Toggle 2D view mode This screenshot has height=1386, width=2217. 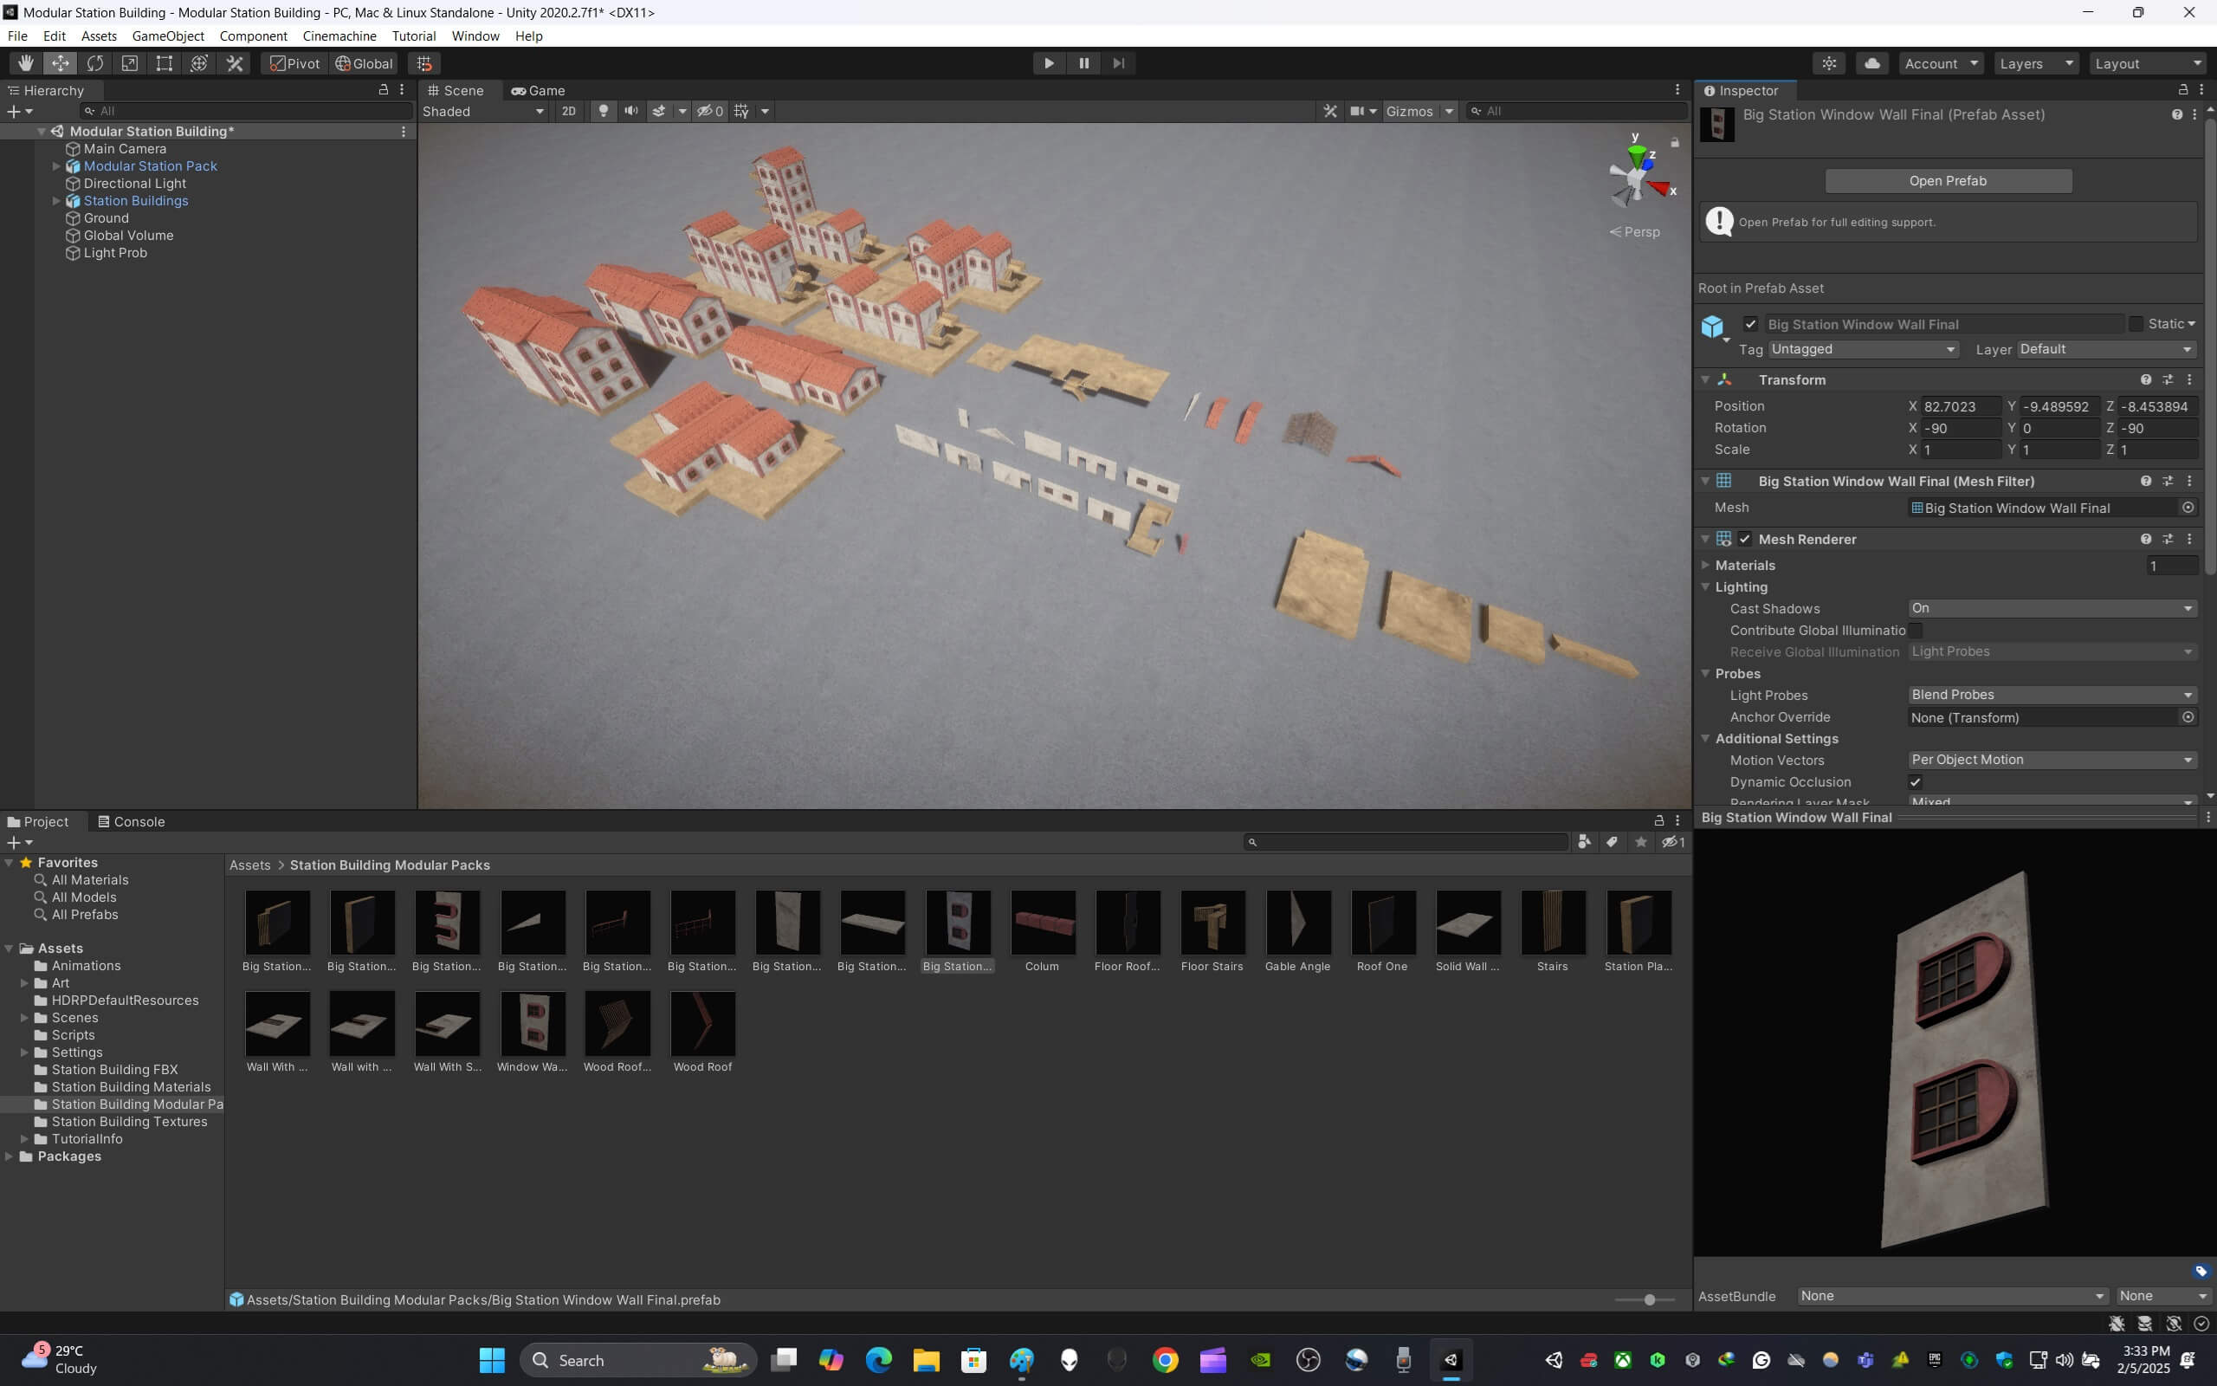[x=568, y=111]
